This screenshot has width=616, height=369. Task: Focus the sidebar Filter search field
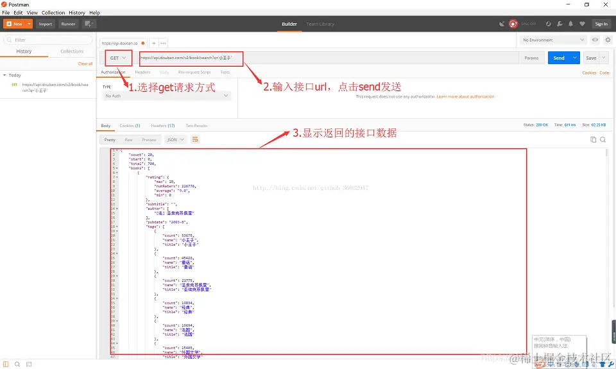coord(48,40)
